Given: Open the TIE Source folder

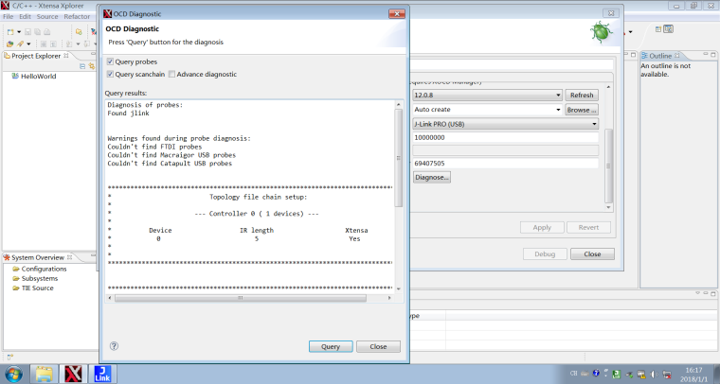Looking at the screenshot, I should pyautogui.click(x=33, y=288).
